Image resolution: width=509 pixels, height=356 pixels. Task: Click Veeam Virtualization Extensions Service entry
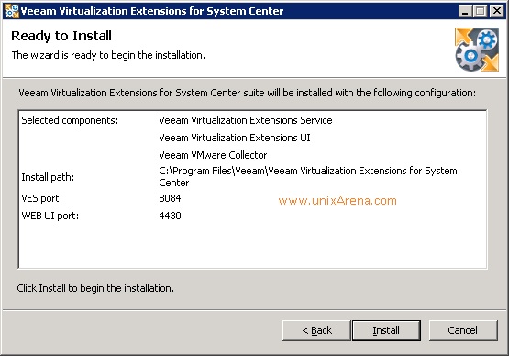(246, 120)
